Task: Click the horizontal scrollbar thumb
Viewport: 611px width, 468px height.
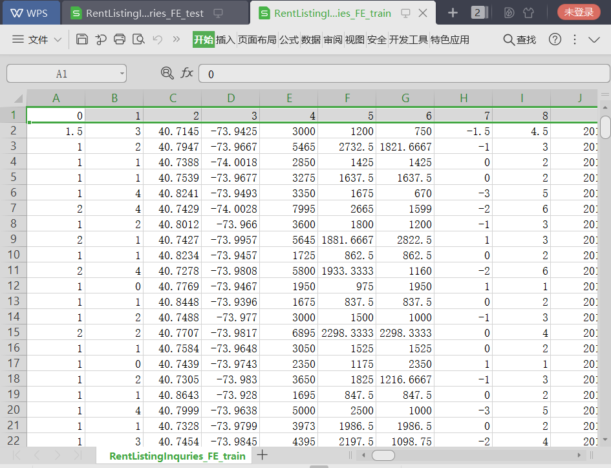Action: coord(383,455)
